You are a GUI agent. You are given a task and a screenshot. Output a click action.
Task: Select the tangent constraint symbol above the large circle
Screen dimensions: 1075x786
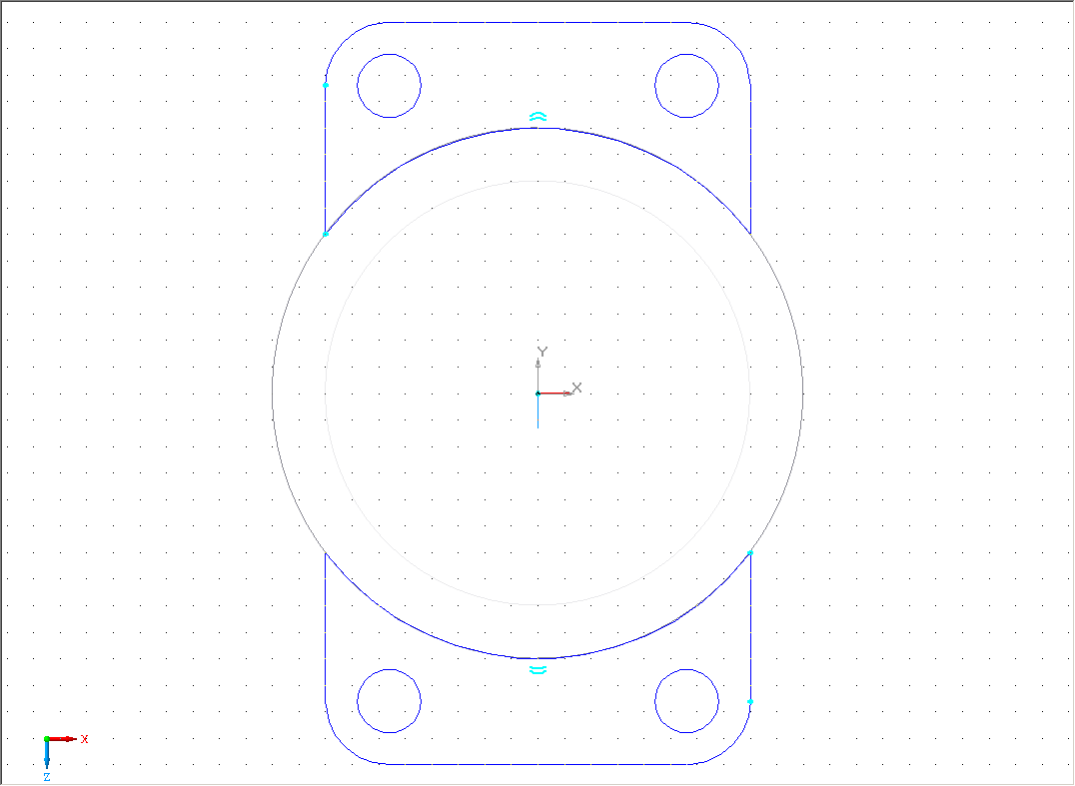(x=538, y=117)
